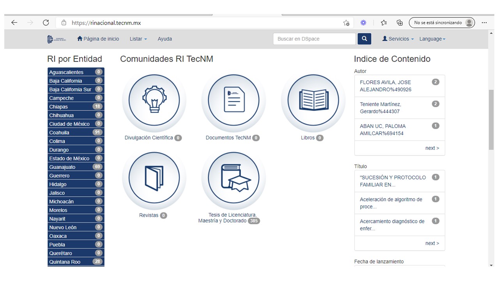This screenshot has height=281, width=499.
Task: Open browser favorites star icon
Action: 384,23
